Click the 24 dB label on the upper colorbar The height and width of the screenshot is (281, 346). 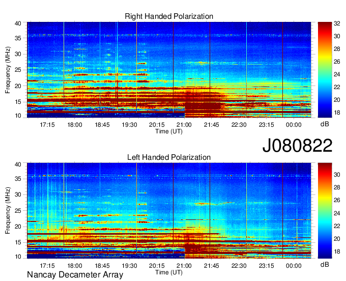tap(337, 74)
